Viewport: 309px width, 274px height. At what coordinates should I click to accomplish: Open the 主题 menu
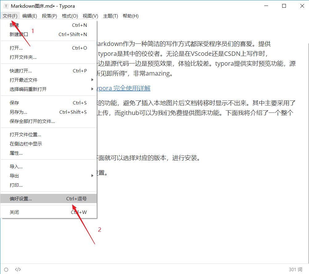pos(110,16)
